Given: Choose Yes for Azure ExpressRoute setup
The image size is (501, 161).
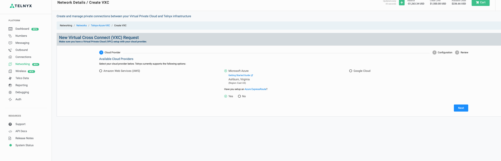Looking at the screenshot, I should tap(226, 96).
